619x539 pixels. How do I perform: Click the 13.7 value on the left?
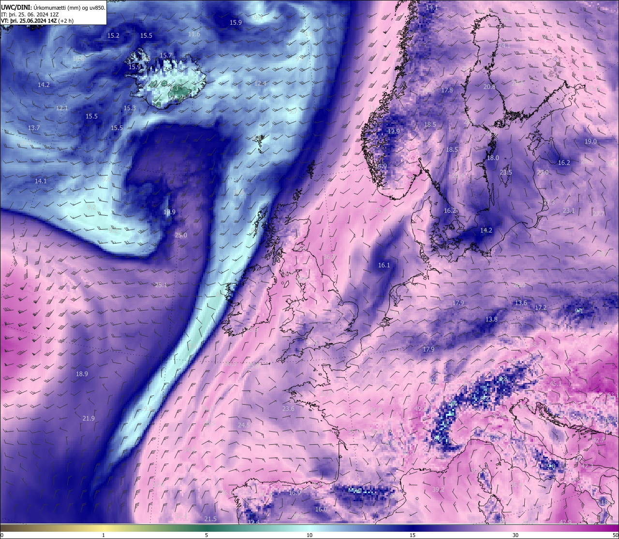tap(34, 128)
